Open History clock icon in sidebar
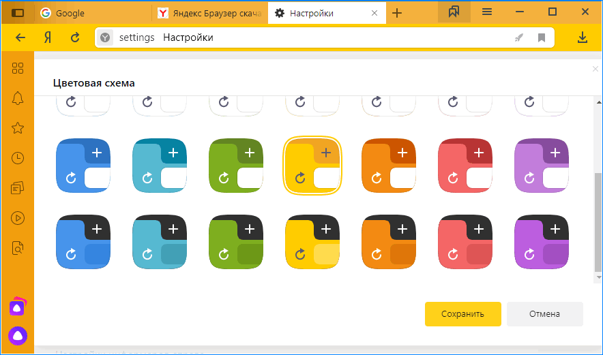 [x=18, y=158]
